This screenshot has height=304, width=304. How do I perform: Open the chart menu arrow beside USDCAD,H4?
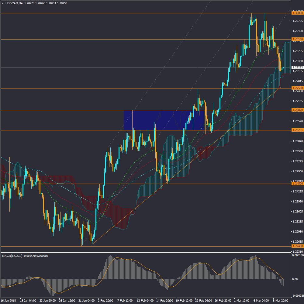point(3,3)
